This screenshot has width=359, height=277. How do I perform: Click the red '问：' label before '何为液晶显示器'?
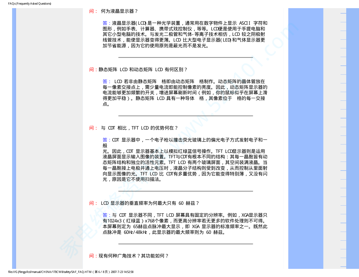click(93, 11)
